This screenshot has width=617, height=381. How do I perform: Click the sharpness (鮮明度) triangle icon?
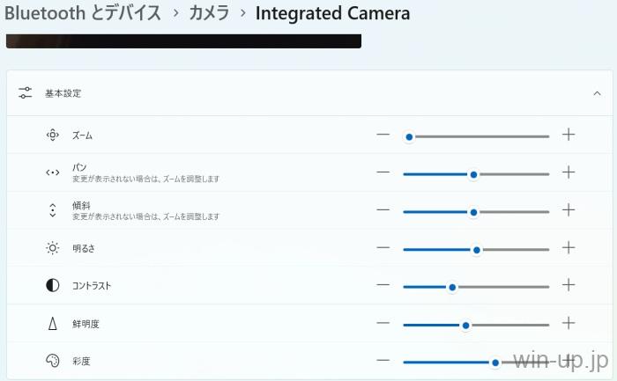53,324
